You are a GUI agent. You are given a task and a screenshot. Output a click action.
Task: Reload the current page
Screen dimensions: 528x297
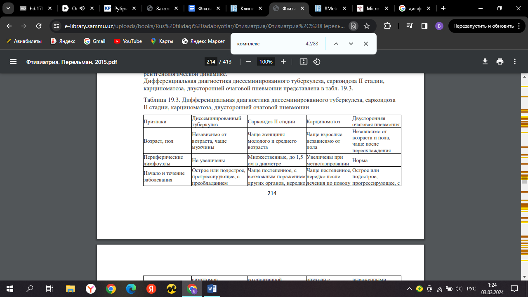pyautogui.click(x=39, y=26)
